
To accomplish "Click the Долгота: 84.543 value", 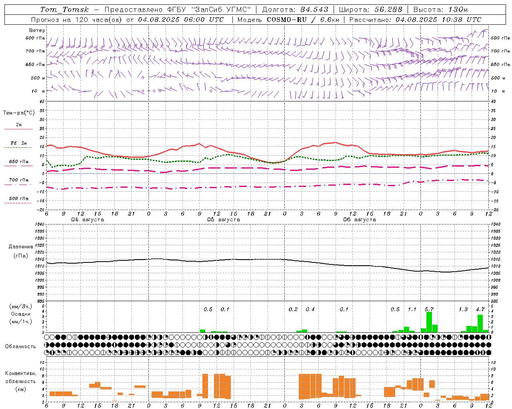I will coord(295,10).
